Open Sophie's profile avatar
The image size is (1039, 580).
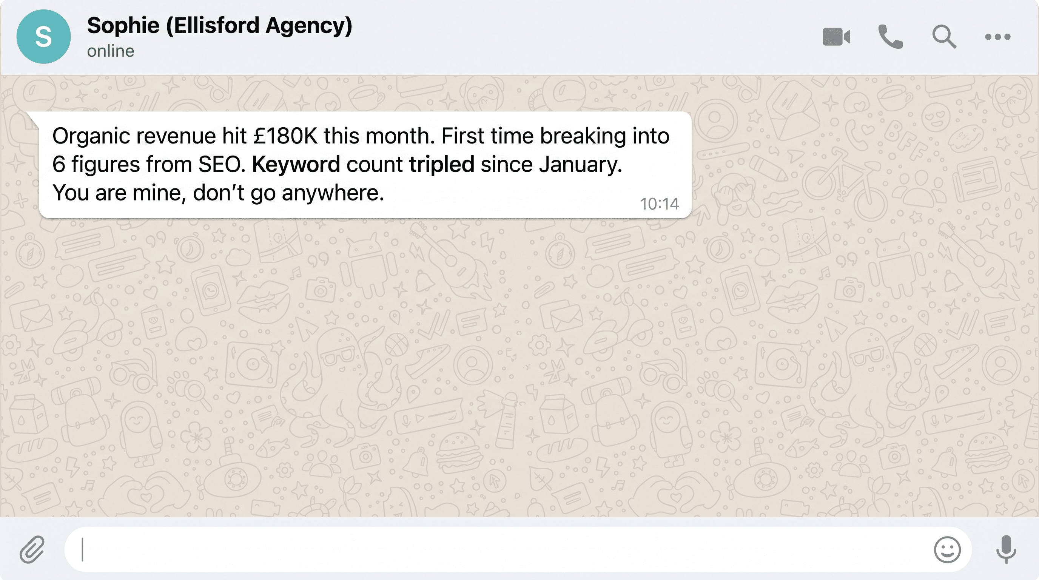pos(43,37)
